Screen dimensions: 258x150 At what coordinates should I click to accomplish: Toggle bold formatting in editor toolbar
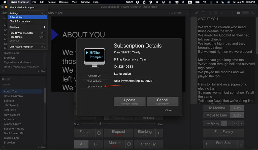[x=222, y=13]
